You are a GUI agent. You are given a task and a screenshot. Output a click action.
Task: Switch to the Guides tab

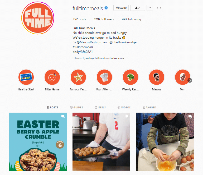76,108
